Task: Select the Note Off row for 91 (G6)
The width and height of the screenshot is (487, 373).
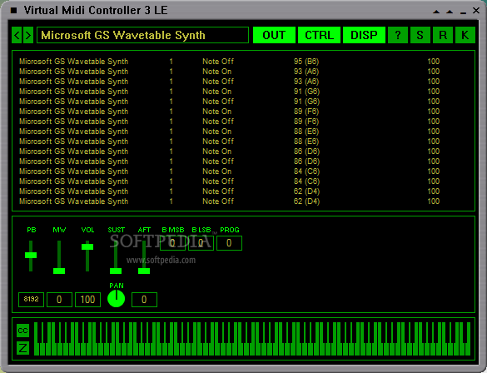Action: [x=229, y=102]
